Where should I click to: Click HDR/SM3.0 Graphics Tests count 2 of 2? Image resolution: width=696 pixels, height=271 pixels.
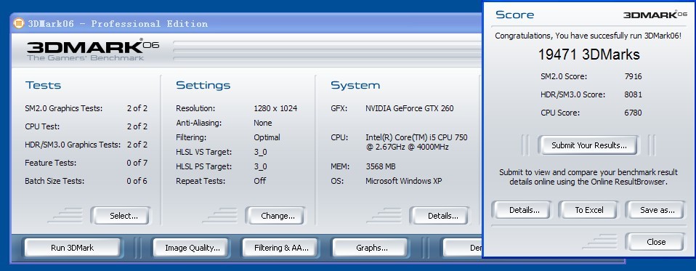[x=137, y=145]
